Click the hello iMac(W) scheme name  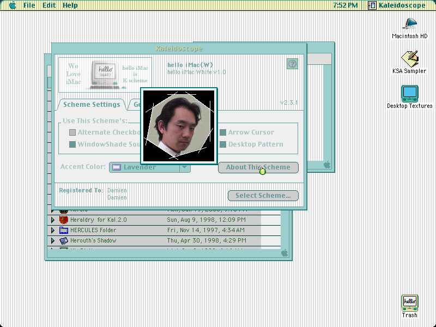pos(190,65)
